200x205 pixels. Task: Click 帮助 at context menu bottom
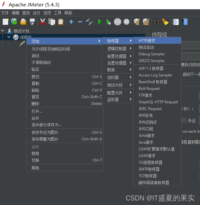(x=65, y=168)
